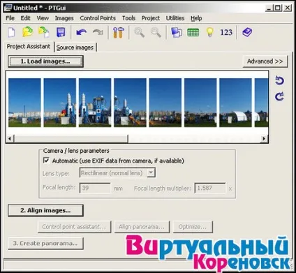Image resolution: width=296 pixels, height=273 pixels.
Task: Open the Numerical Transform 123 icon
Action: point(226,32)
